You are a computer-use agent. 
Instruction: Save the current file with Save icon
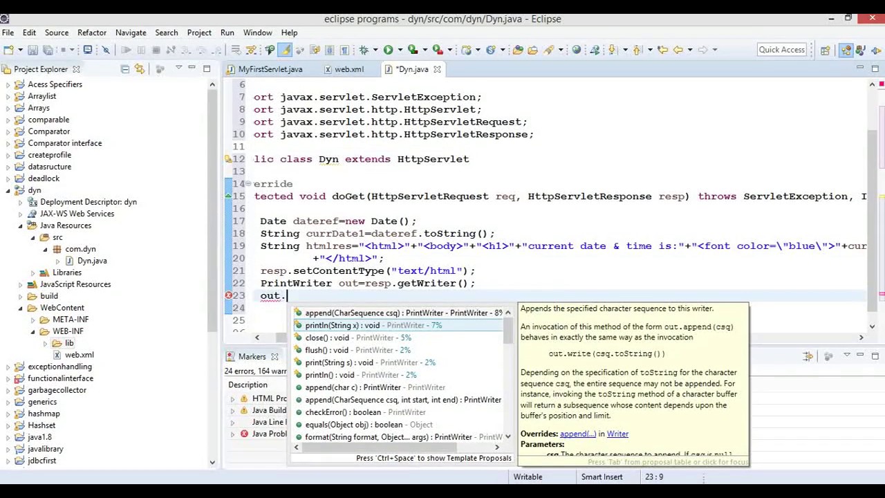click(32, 50)
